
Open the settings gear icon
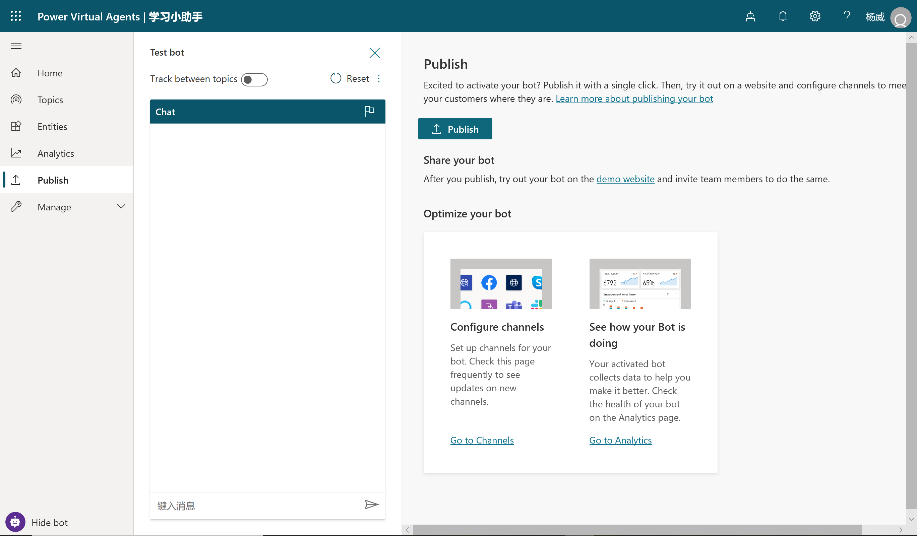(815, 16)
